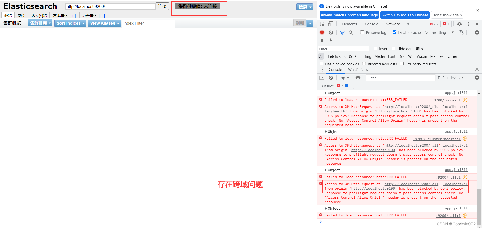This screenshot has height=228, width=482.
Task: Click the initiator icon next to :9200/_cluster/health:1
Action: coord(465,139)
